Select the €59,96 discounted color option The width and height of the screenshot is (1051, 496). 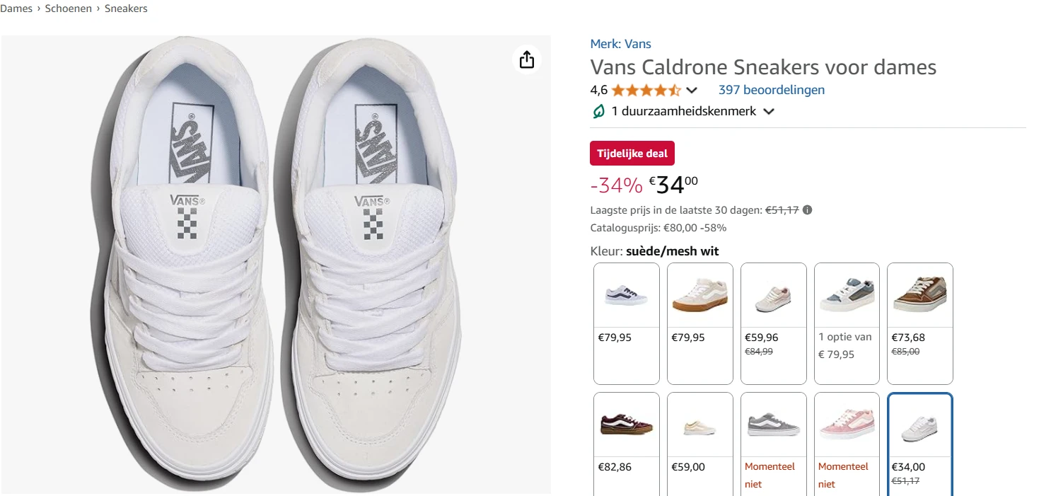pos(773,294)
